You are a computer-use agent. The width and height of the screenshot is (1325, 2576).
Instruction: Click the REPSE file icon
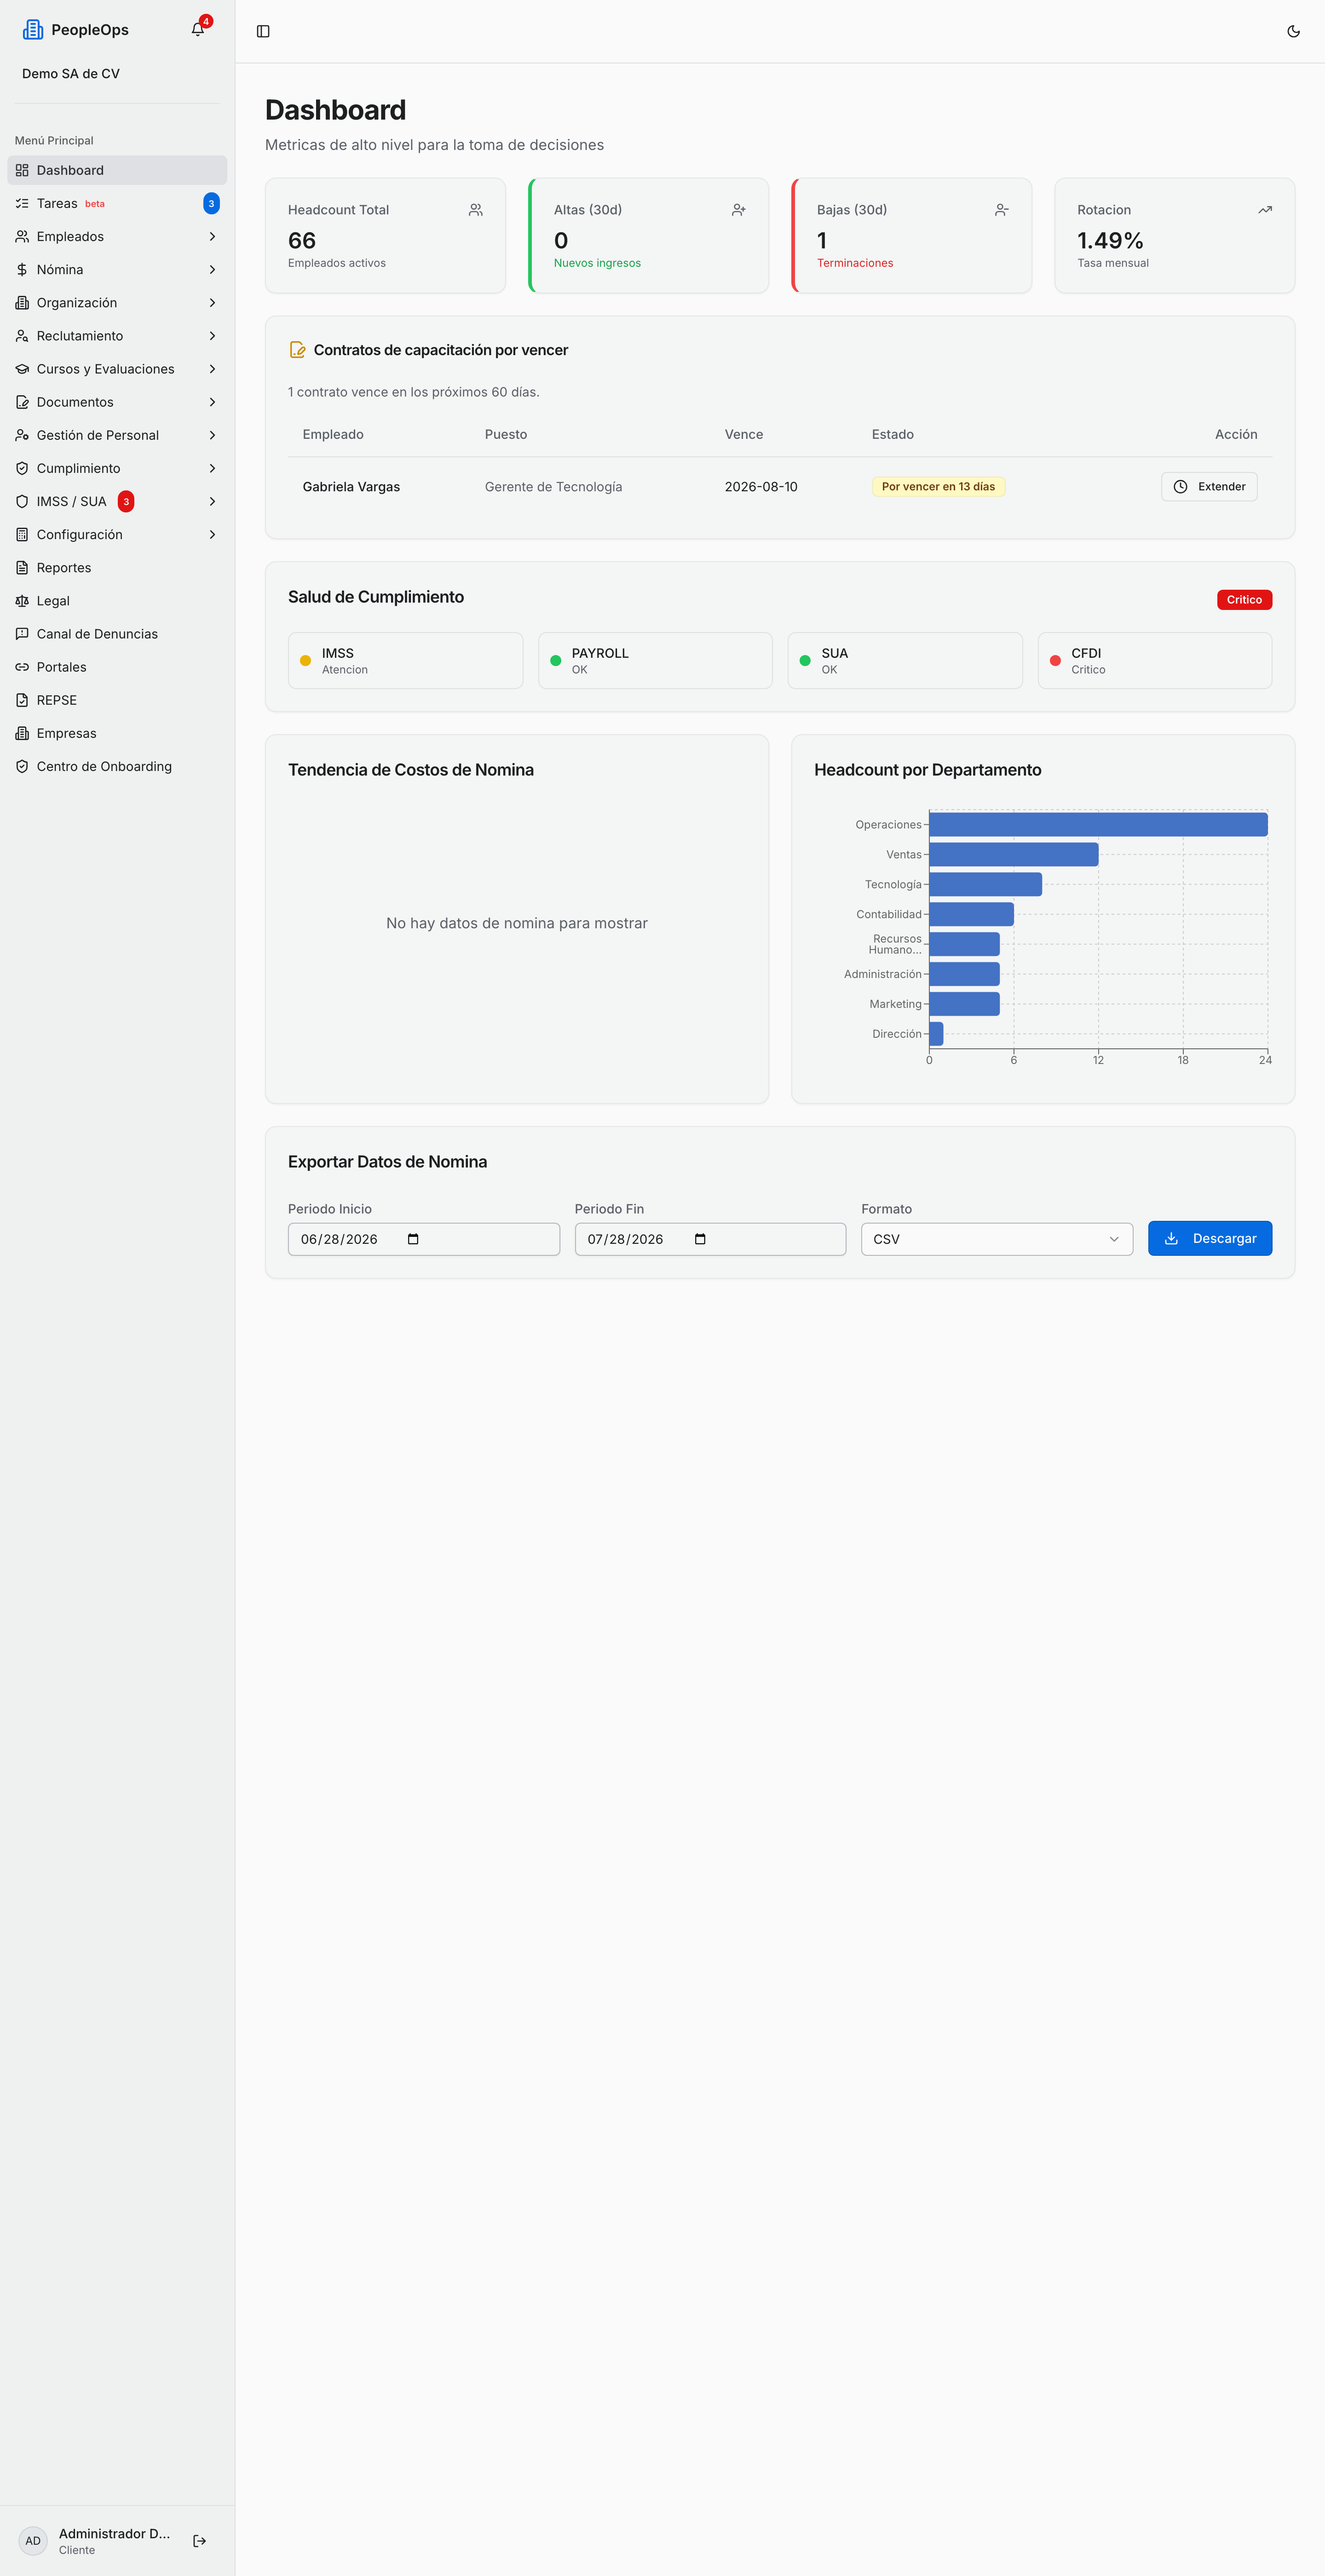[22, 700]
